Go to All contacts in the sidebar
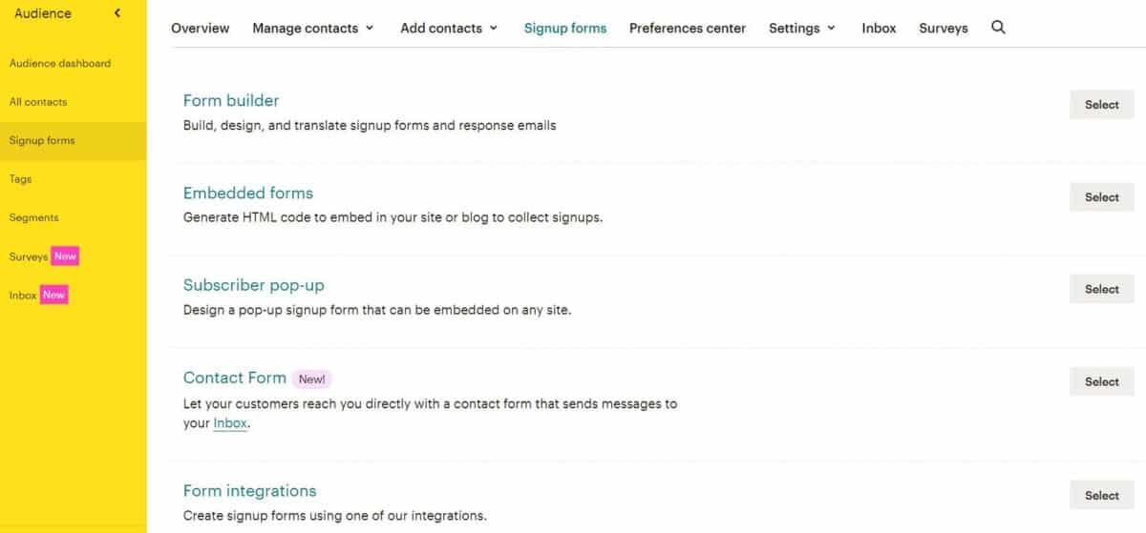The height and width of the screenshot is (533, 1146). (x=38, y=102)
